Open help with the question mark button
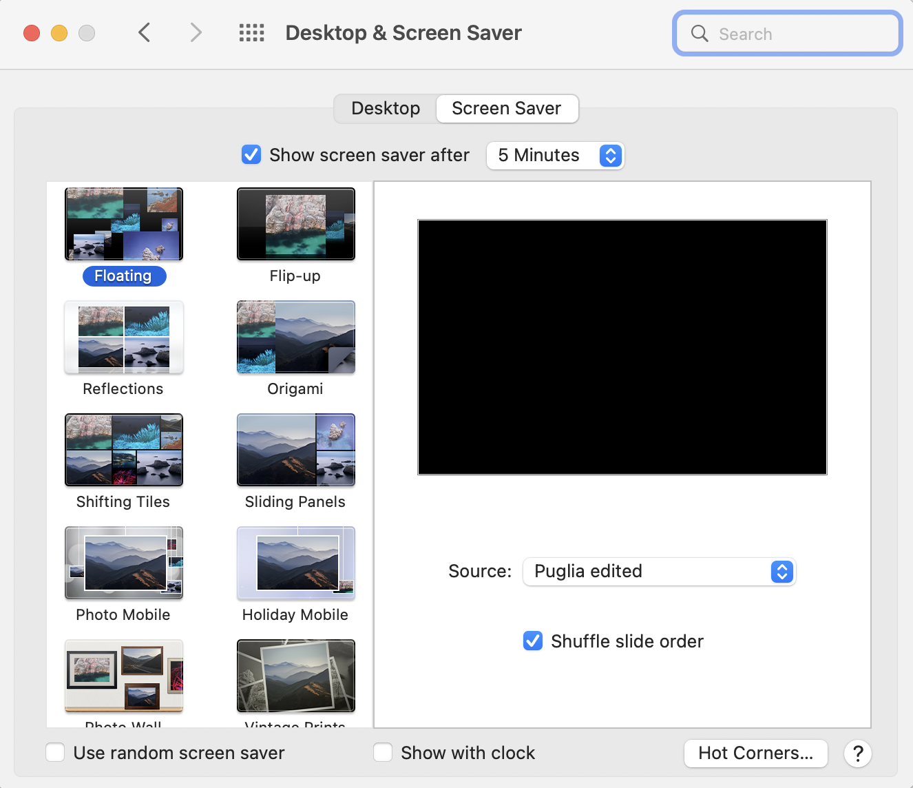 click(858, 754)
